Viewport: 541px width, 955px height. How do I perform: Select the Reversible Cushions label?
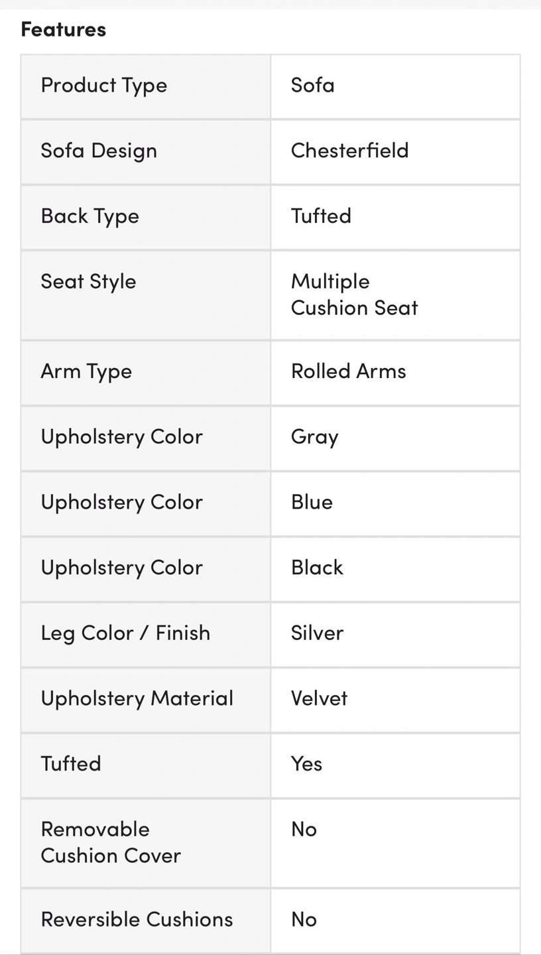pyautogui.click(x=137, y=919)
